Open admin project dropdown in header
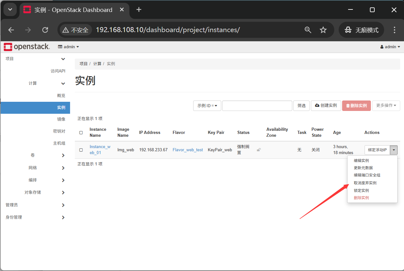Viewport: 404px width, 271px height. (x=68, y=47)
